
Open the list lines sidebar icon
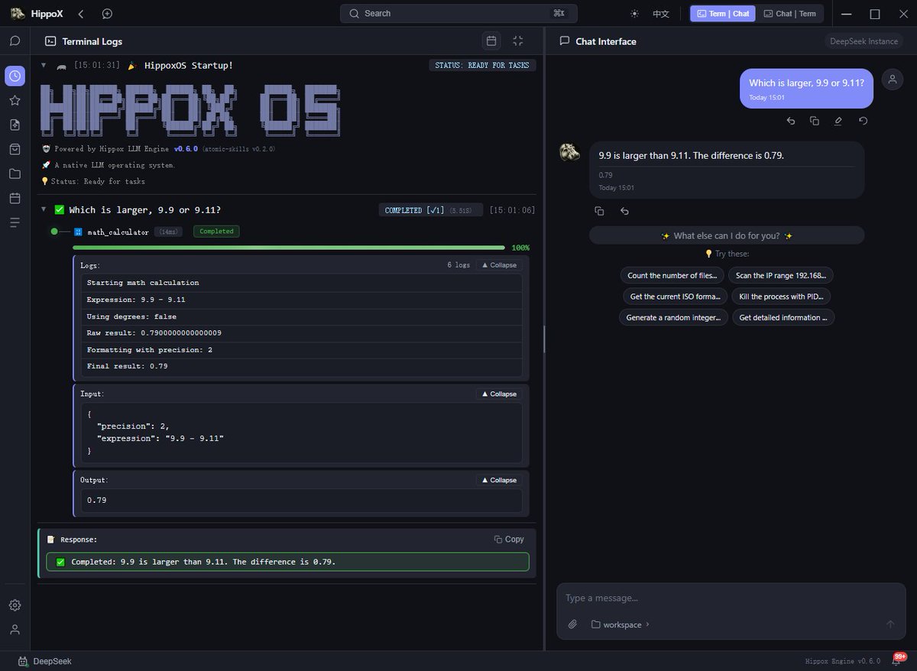pos(15,222)
